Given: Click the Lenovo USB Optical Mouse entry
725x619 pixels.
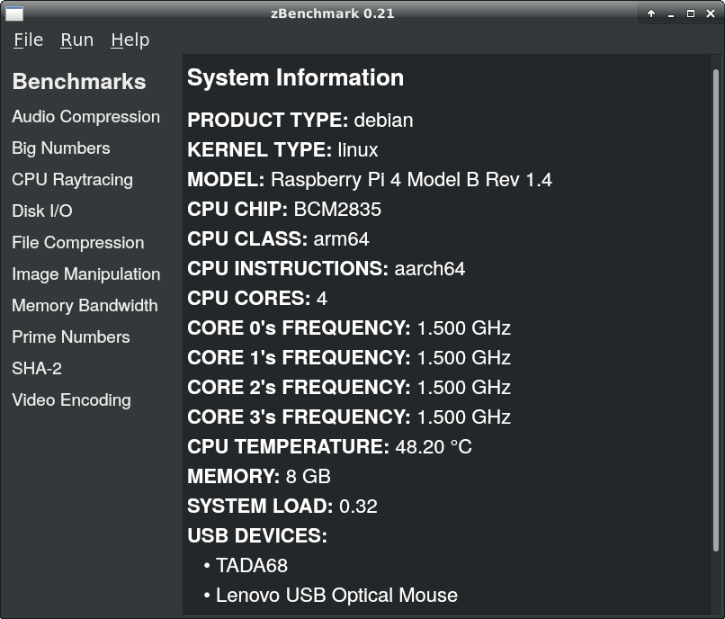Looking at the screenshot, I should (336, 595).
